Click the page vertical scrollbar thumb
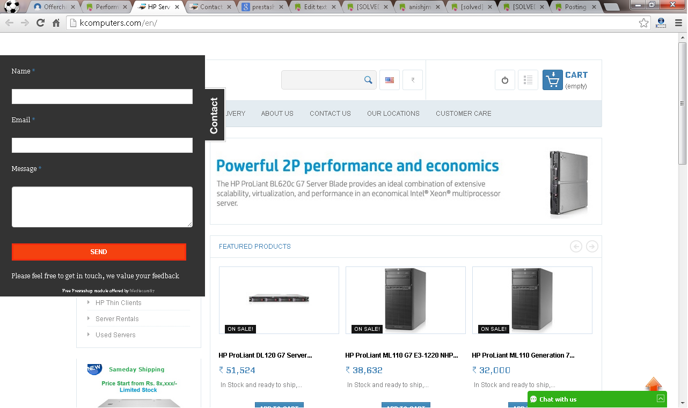This screenshot has height=408, width=688. (x=682, y=103)
